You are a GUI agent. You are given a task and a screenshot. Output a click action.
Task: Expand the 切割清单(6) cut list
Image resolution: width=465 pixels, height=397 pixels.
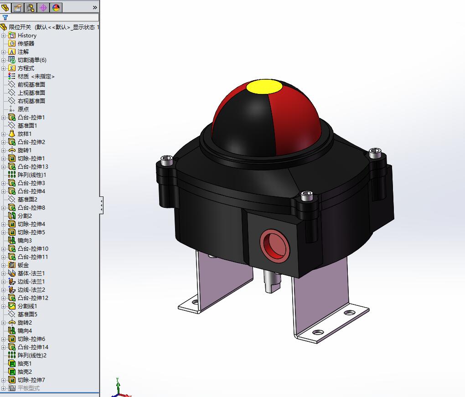coord(3,60)
